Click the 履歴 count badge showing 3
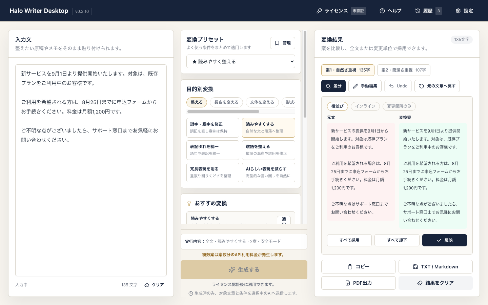The image size is (488, 305). pyautogui.click(x=439, y=11)
